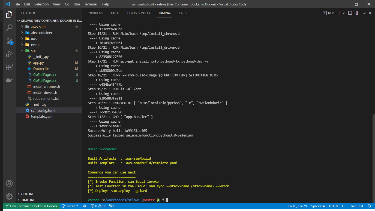
Task: Toggle the Explorer sidebar
Action: coord(9,14)
